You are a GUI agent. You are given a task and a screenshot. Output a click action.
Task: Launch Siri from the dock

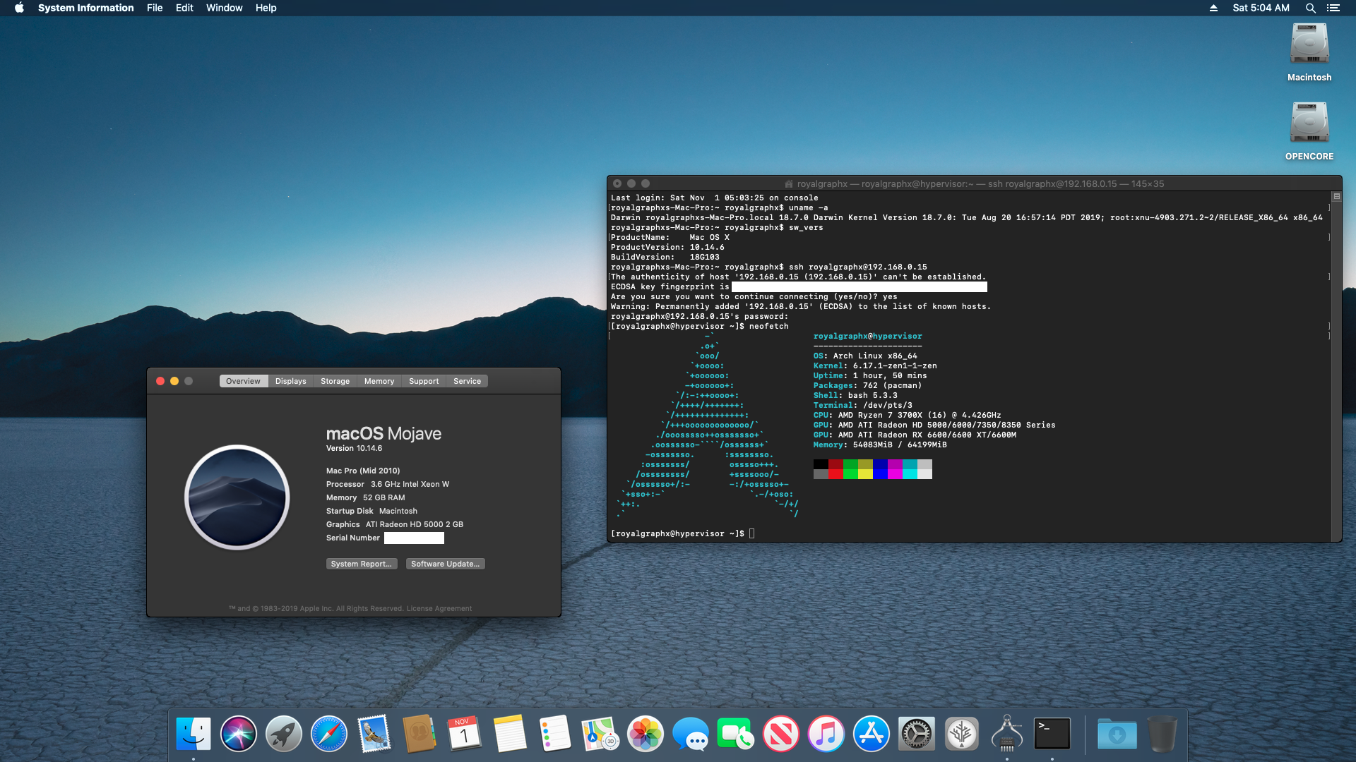click(x=239, y=734)
